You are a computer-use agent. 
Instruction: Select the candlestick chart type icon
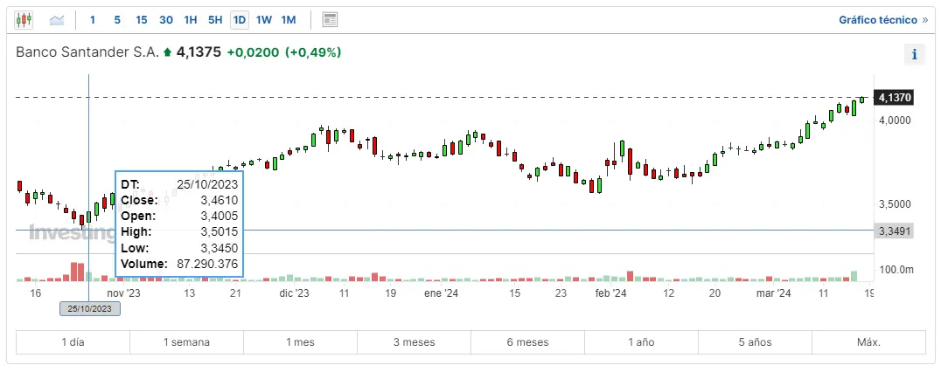24,19
